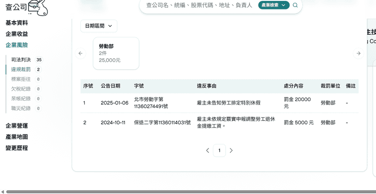
Task: Open 產業地圖 in sidebar
Action: pos(16,137)
